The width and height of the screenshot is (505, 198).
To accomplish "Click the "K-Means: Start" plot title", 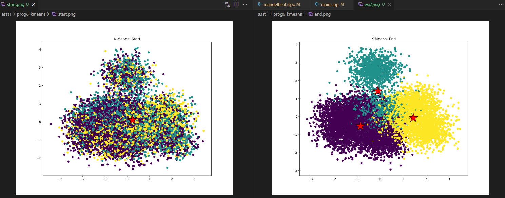I will click(x=127, y=39).
